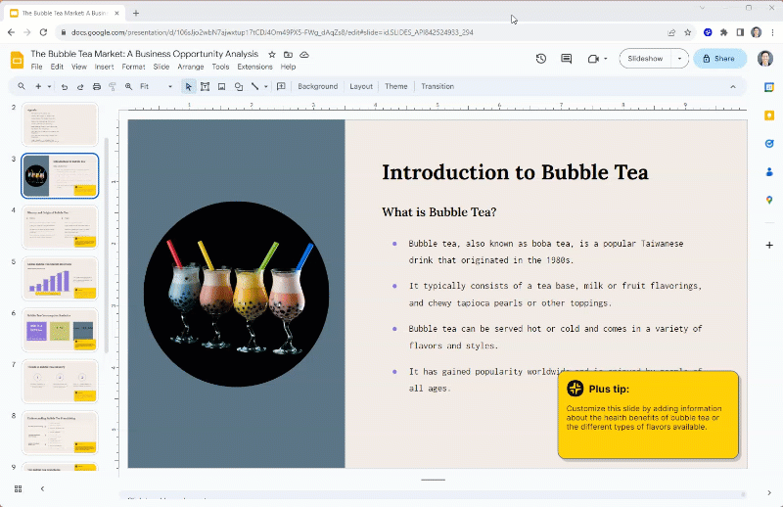Select slide 2 thumbnail

click(x=60, y=124)
